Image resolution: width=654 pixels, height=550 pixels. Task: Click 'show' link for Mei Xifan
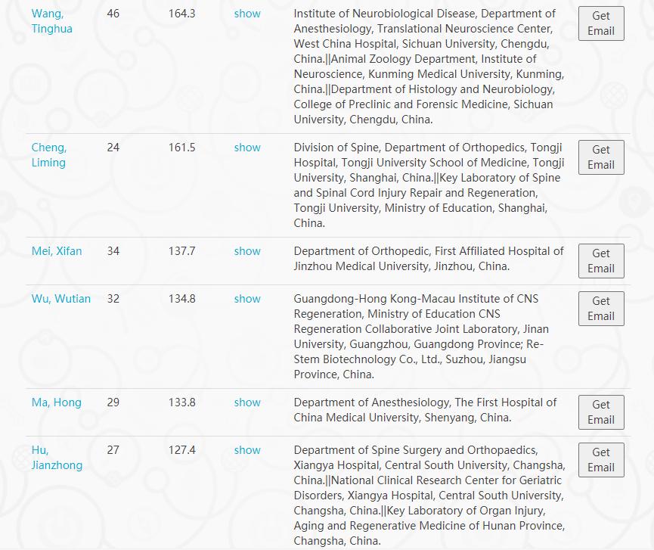pos(247,251)
